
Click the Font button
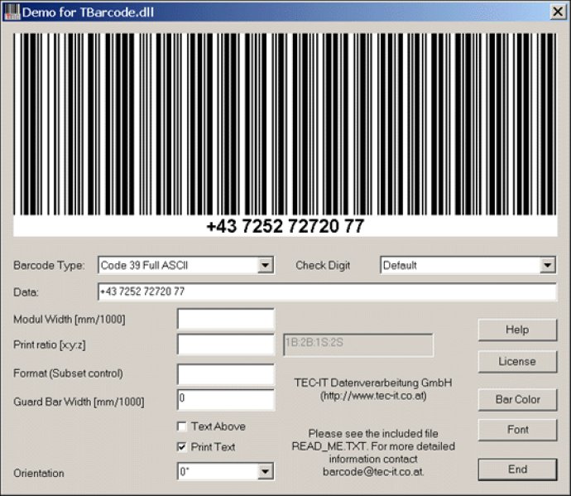(x=517, y=430)
